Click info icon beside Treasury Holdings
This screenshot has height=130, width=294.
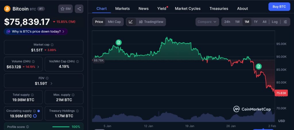click(78, 111)
